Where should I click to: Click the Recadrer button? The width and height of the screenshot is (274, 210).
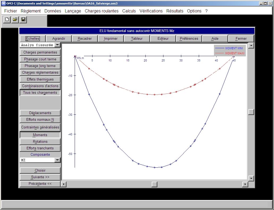(x=85, y=38)
